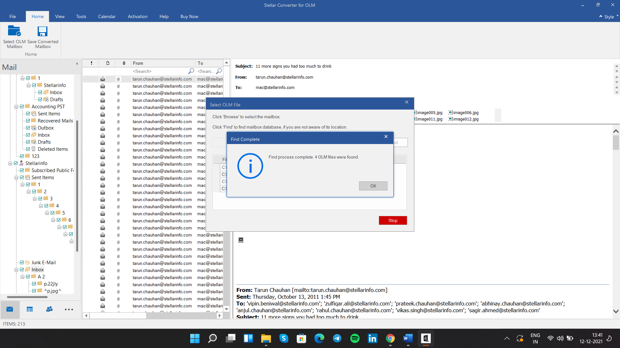Click the From column header
This screenshot has height=348, width=620.
pos(163,63)
